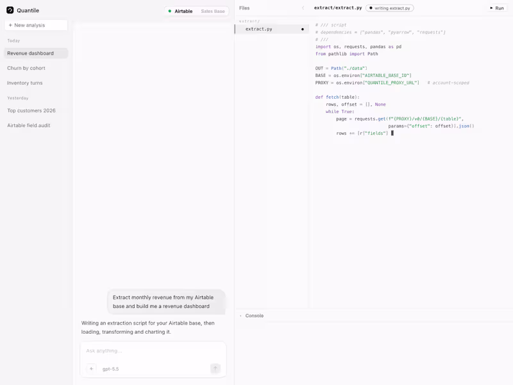
Task: Click the unsaved dot next to extract.py
Action: 302,29
